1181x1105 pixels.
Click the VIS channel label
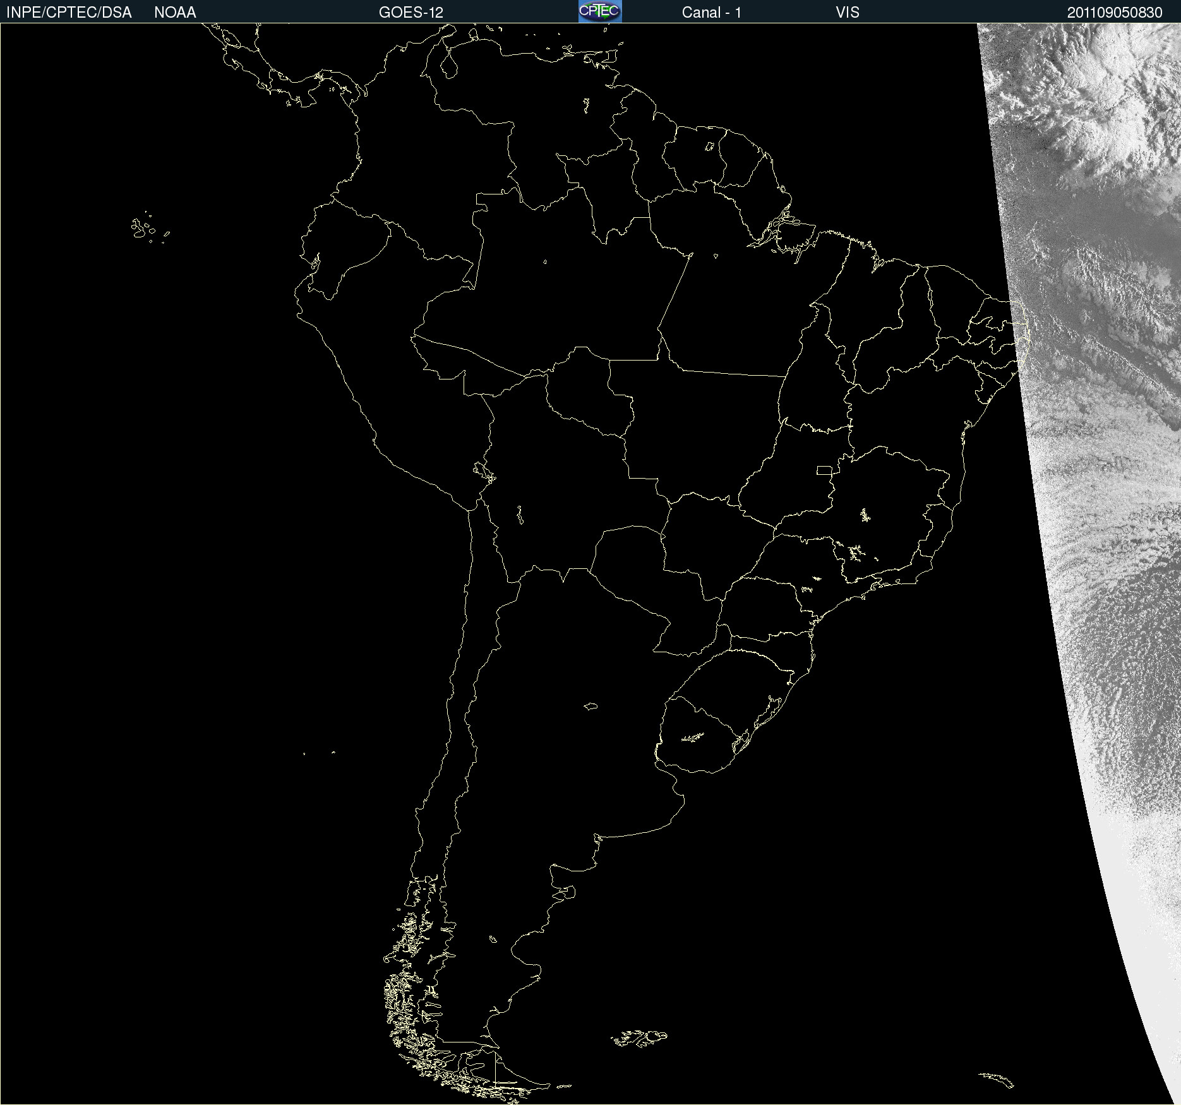[x=848, y=13]
